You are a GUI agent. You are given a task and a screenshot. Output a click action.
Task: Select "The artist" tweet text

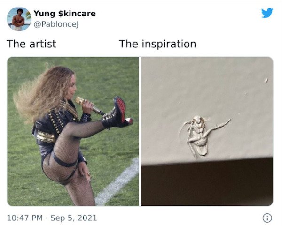click(x=31, y=44)
